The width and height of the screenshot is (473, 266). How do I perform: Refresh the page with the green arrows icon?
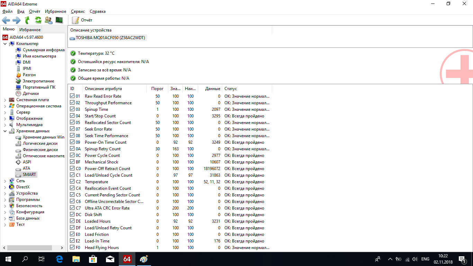[38, 20]
